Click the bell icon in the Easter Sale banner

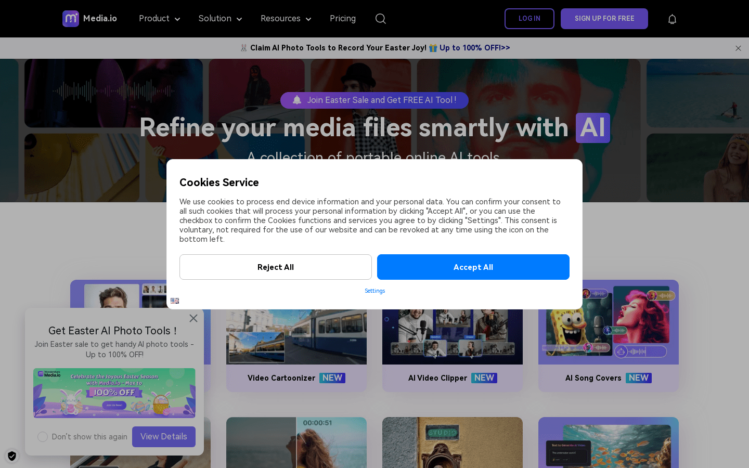(296, 100)
